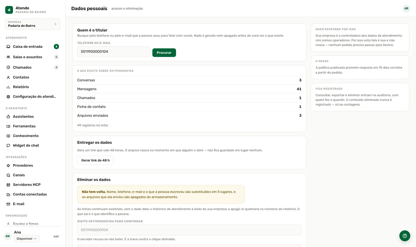Click the Relatório bar chart icon
Viewport: 416px width, 247px height.
[x=8, y=87]
